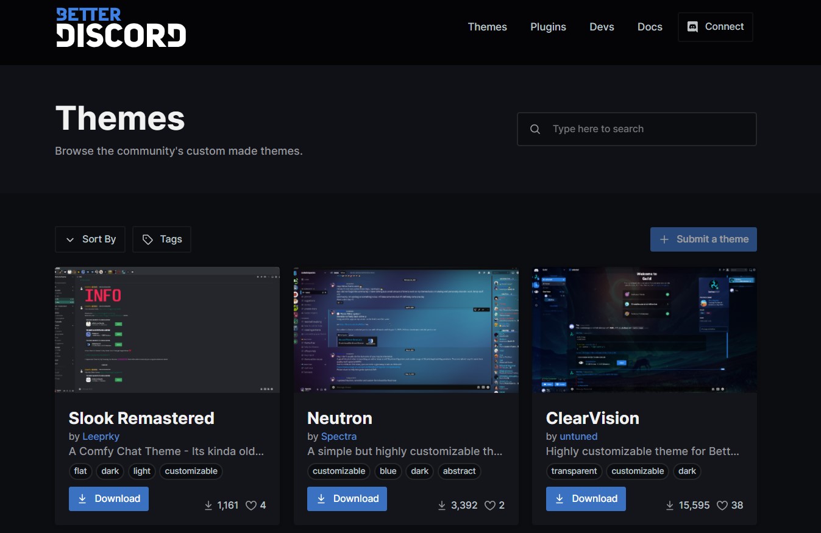Select the 'dark' tag on ClearVision

click(687, 471)
